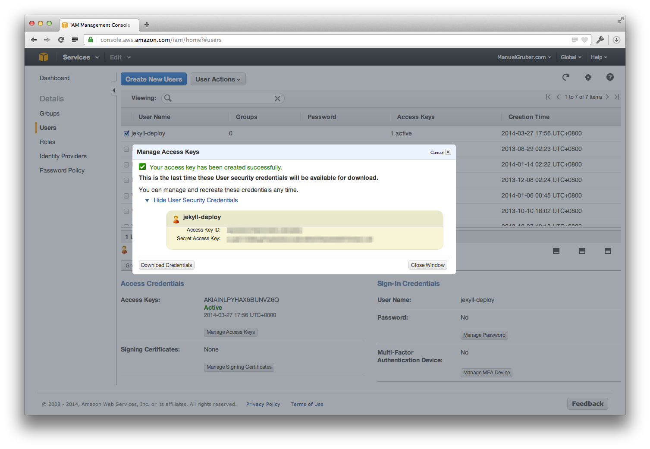The height and width of the screenshot is (449, 650).
Task: Close the Manage Access Keys dialog X
Action: (448, 152)
